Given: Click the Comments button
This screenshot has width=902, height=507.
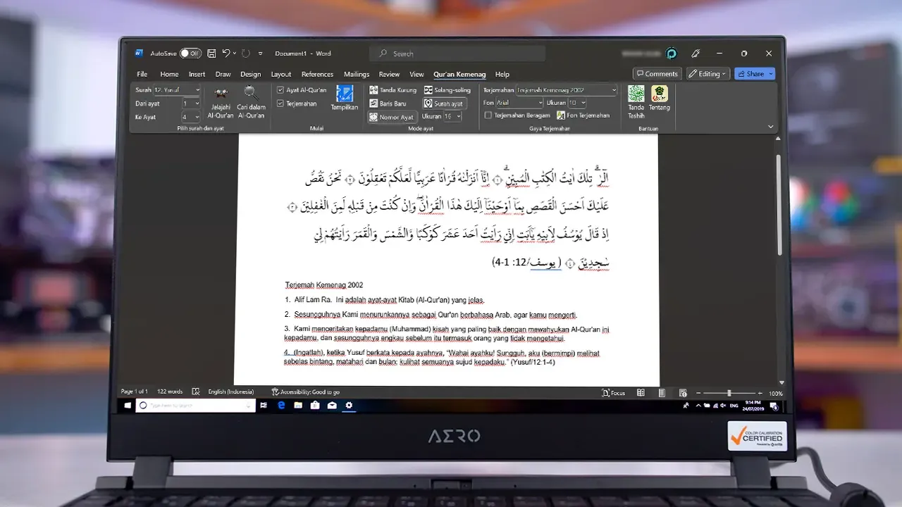Looking at the screenshot, I should pyautogui.click(x=657, y=74).
